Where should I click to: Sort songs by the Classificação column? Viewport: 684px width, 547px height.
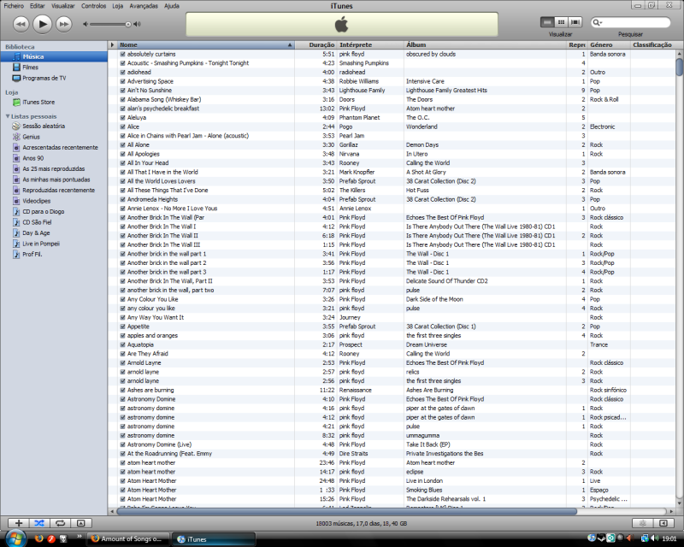[x=652, y=44]
